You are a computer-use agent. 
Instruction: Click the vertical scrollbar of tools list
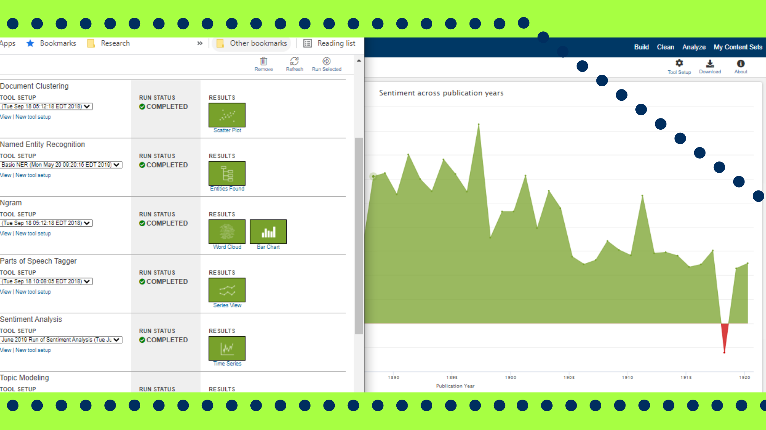[359, 235]
